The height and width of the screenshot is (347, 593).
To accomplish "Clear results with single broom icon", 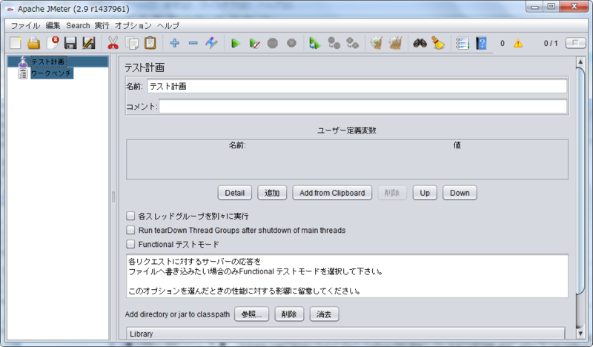I will (x=377, y=43).
